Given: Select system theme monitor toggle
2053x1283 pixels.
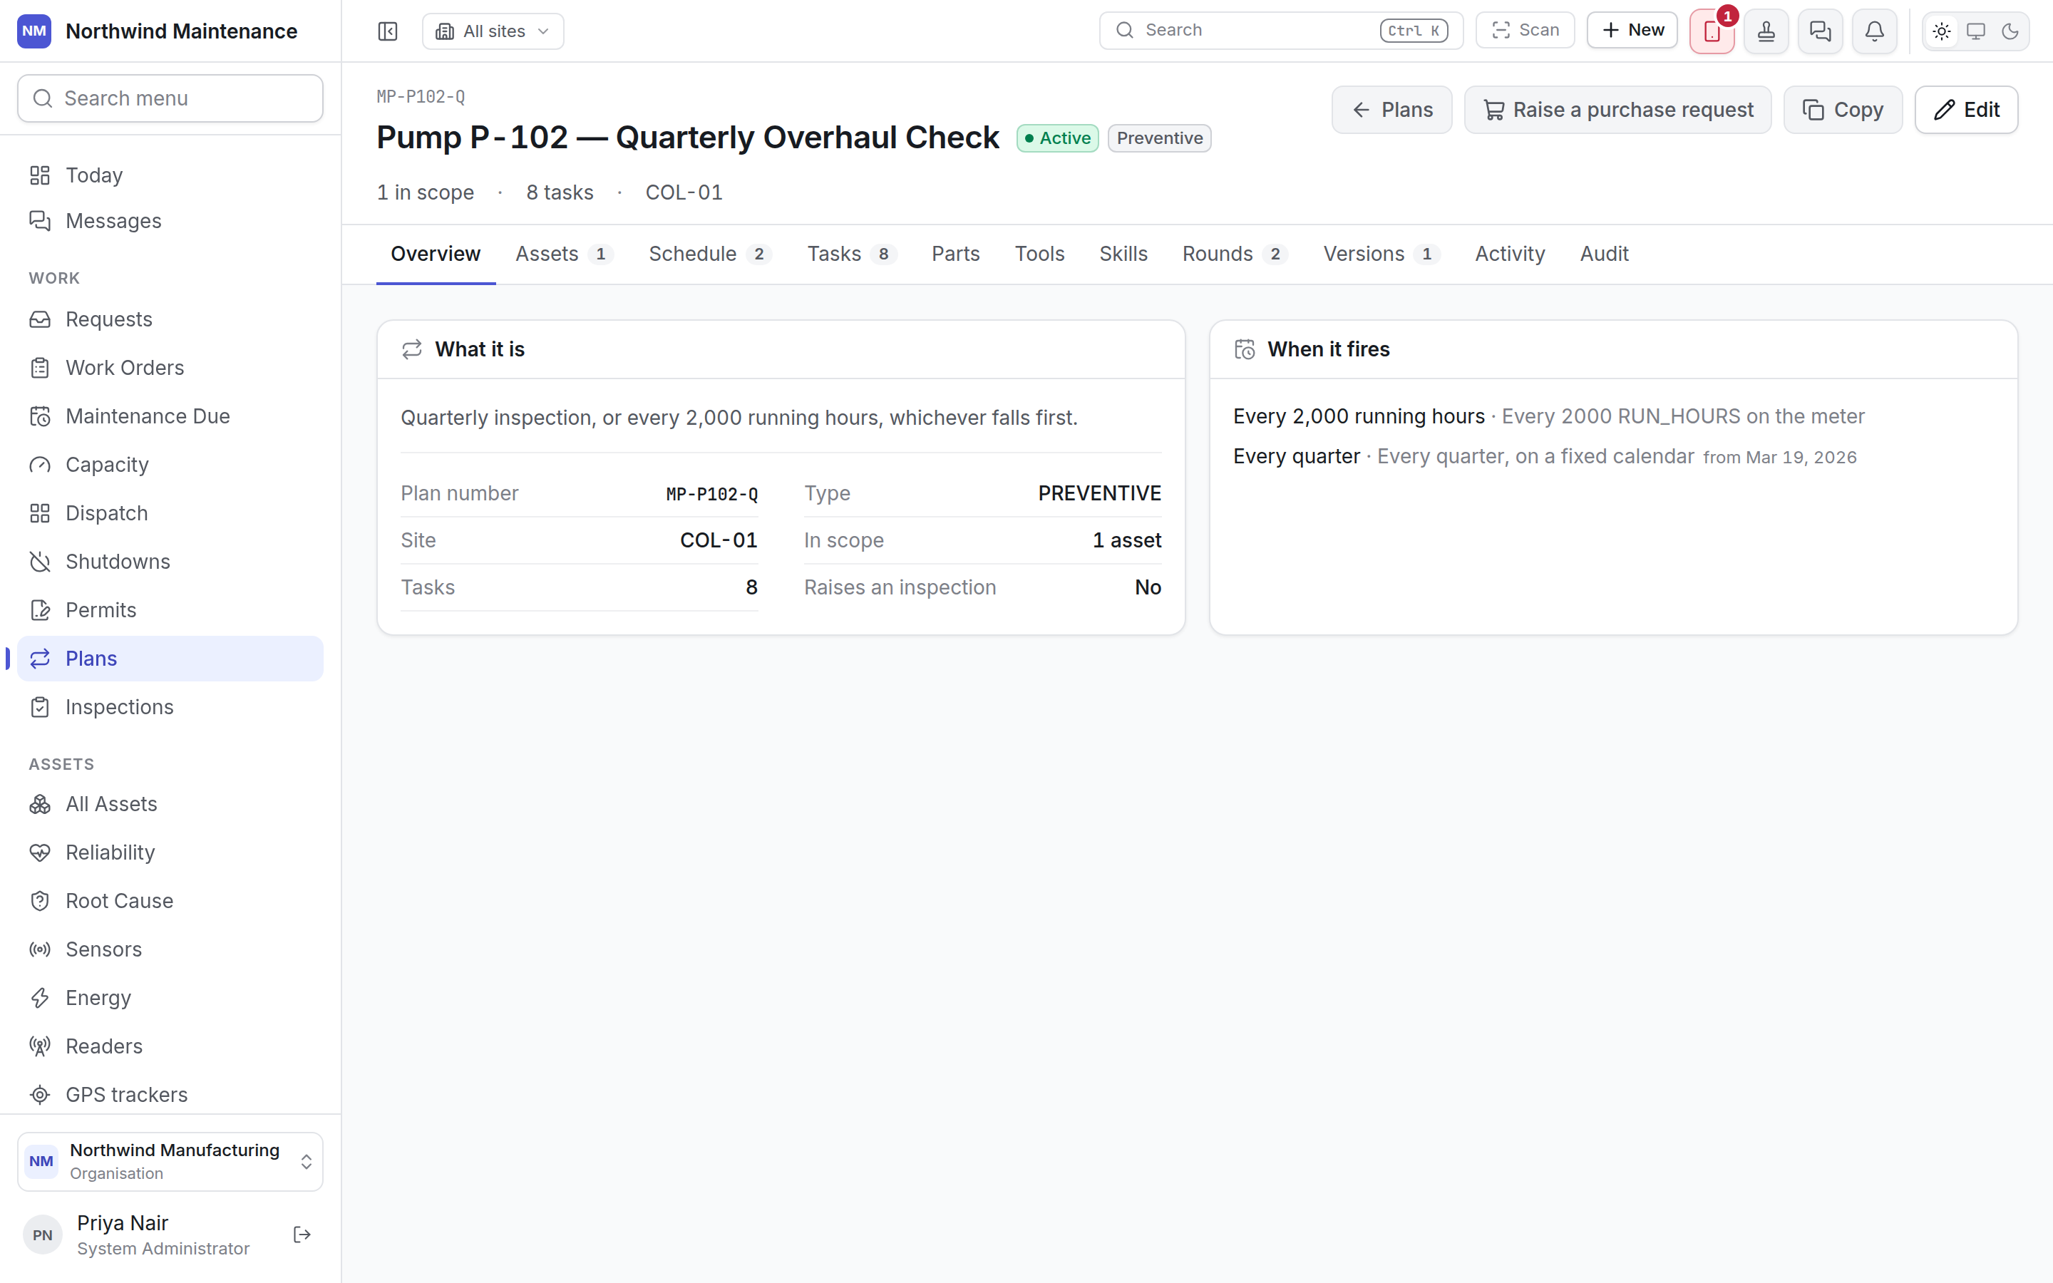Looking at the screenshot, I should (1976, 31).
